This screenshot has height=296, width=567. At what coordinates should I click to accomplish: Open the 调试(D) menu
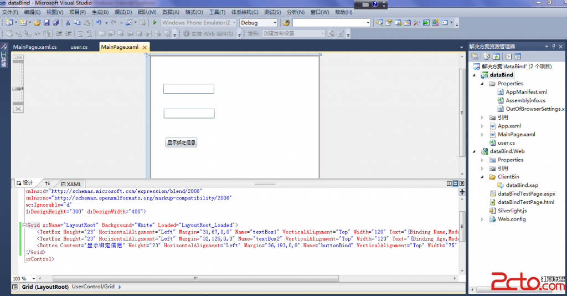[123, 12]
